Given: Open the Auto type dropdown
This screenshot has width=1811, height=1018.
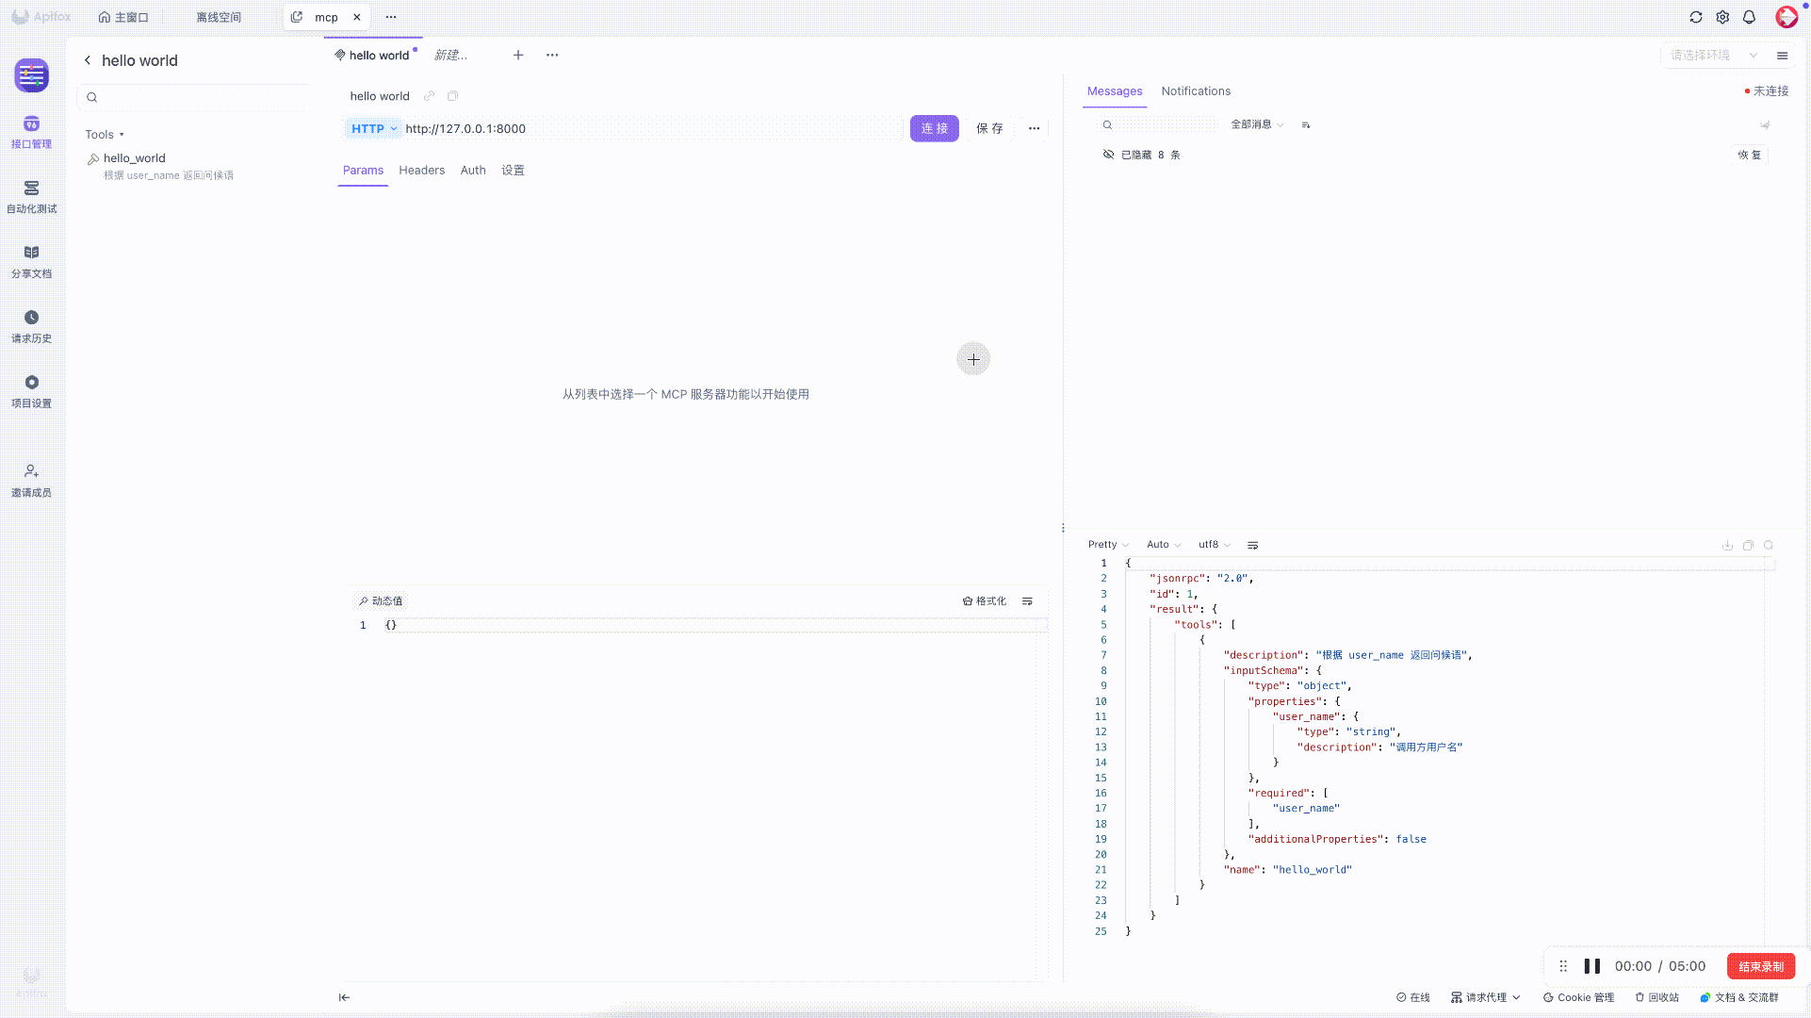Looking at the screenshot, I should 1164,545.
